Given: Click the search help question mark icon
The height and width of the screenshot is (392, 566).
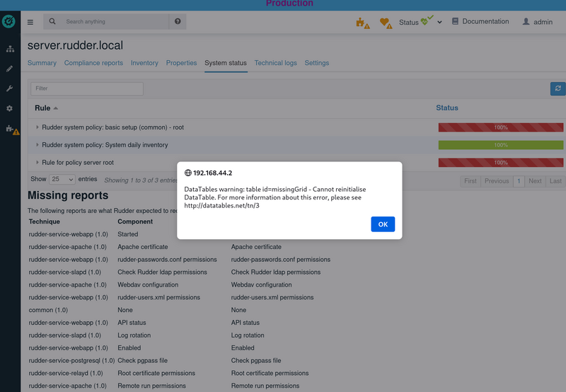Looking at the screenshot, I should pyautogui.click(x=178, y=21).
